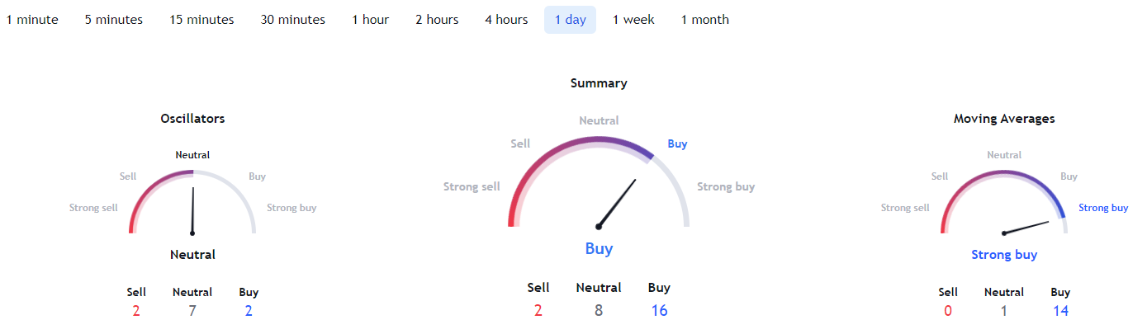
Task: Click the Oscillators Neutral count of 7
Action: pos(192,311)
